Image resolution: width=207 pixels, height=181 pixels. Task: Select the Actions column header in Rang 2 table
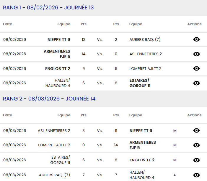pos(194,115)
